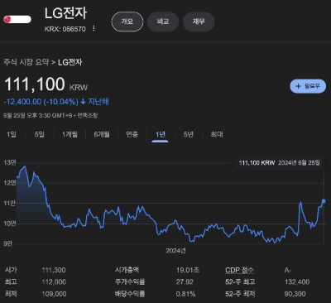
Task: Click the follow button with plus icon
Action: click(308, 86)
